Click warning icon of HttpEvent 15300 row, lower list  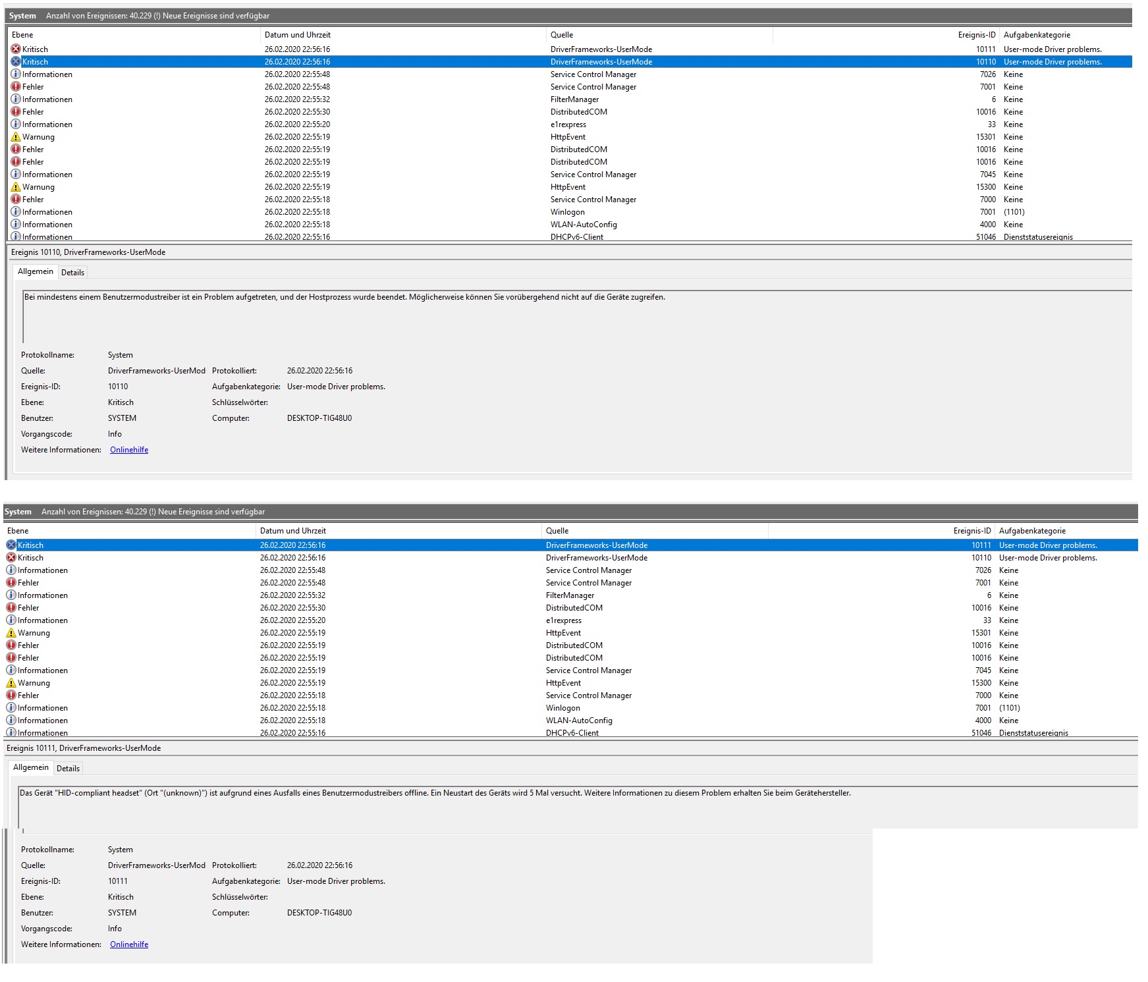11,683
